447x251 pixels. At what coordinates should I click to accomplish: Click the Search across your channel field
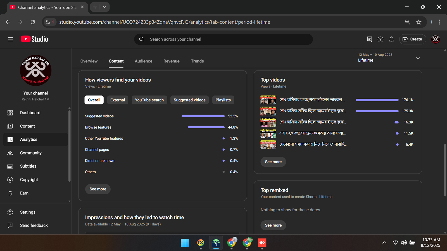(223, 39)
